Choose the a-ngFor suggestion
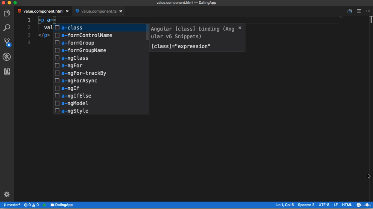 coord(72,66)
